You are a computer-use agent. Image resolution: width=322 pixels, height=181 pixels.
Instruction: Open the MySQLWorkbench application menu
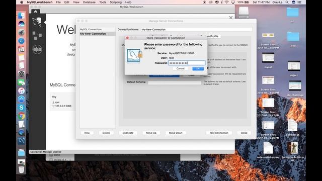40,2
